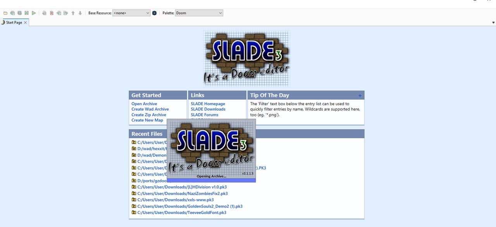This screenshot has width=496, height=227.
Task: Click the red Delete Entry toolbar icon
Action: [52, 13]
